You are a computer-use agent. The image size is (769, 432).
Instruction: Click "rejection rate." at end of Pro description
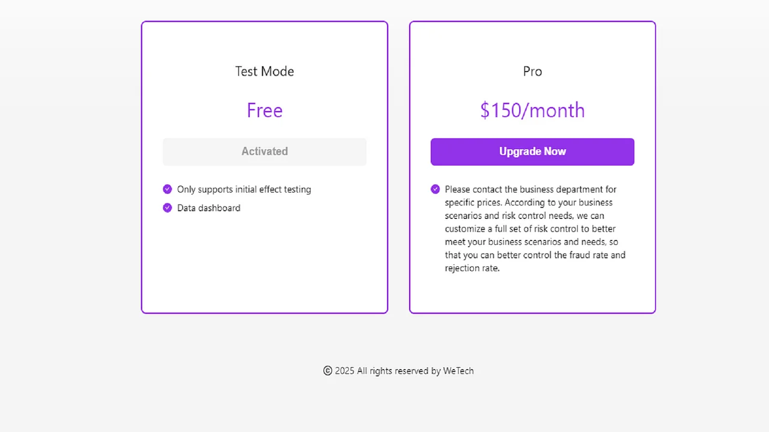coord(472,268)
